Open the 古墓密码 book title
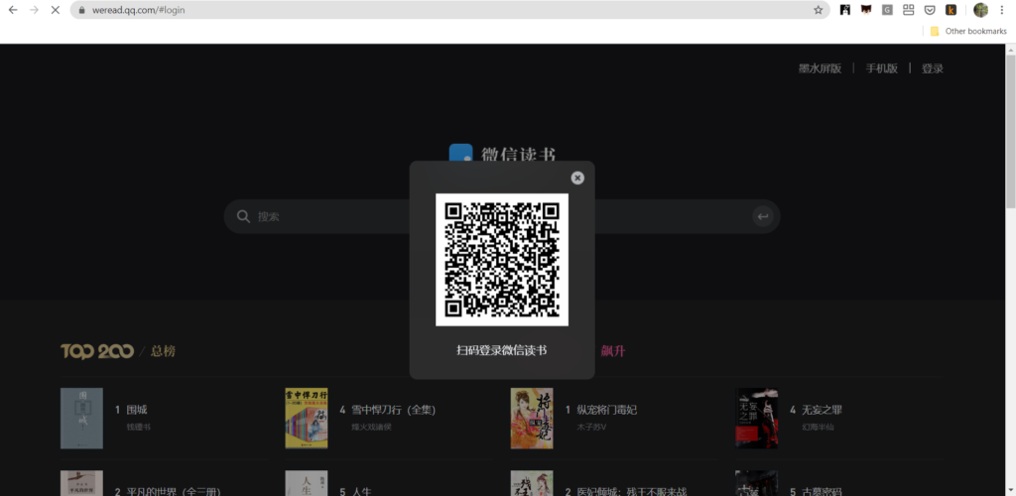 click(x=822, y=491)
